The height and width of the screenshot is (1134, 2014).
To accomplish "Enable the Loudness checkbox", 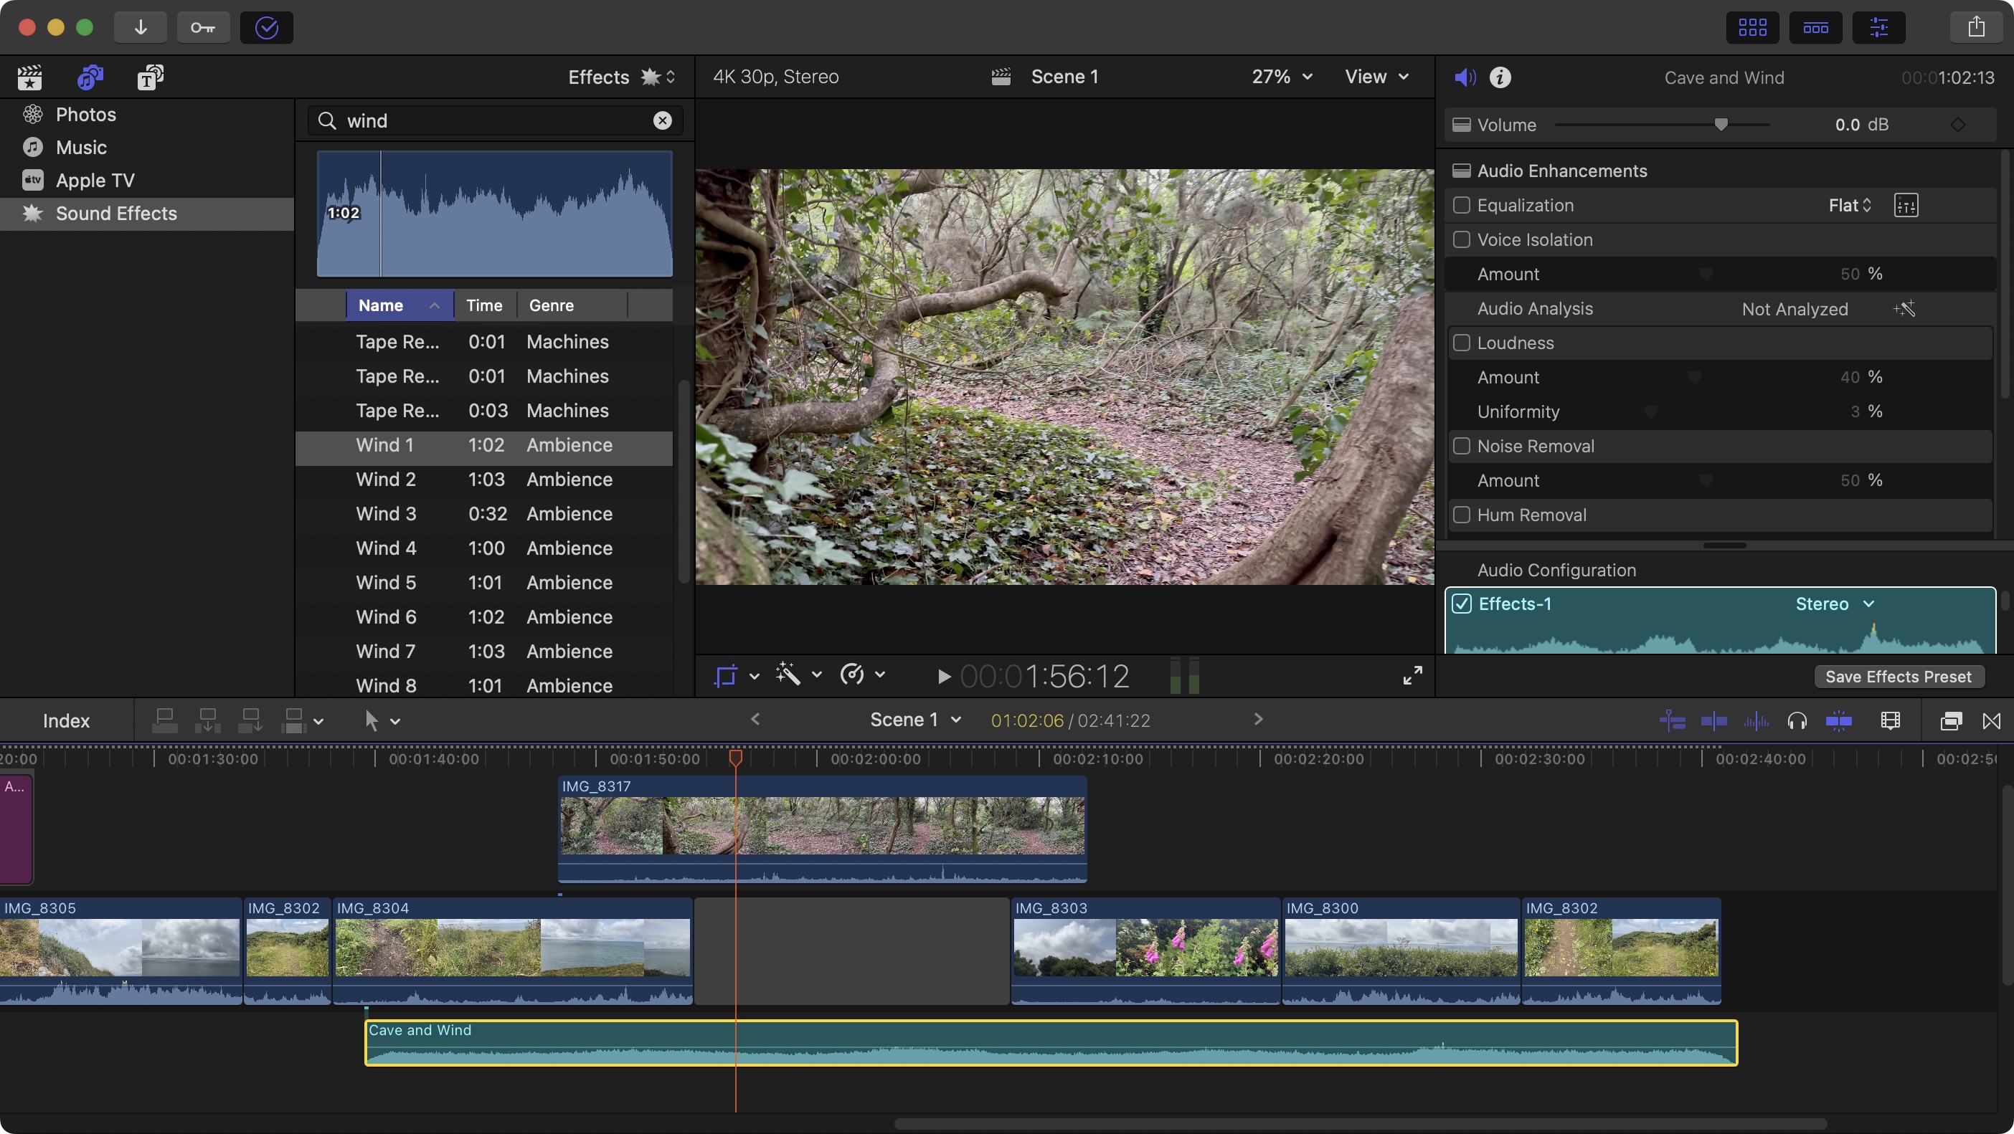I will [x=1462, y=343].
